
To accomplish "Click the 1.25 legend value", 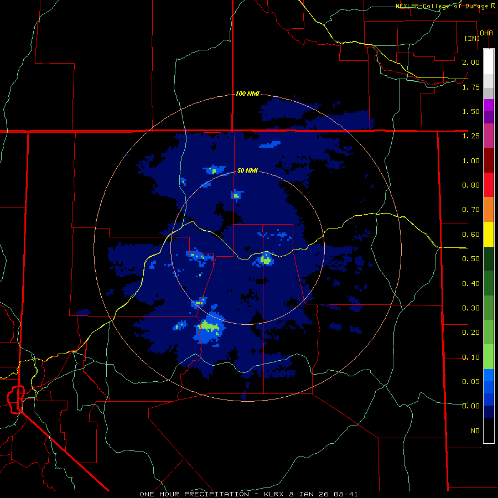I will [471, 136].
